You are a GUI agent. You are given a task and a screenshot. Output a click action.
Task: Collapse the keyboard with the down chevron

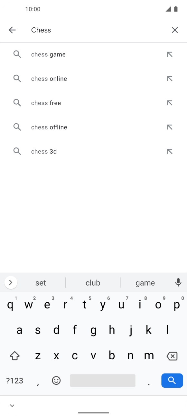12,405
